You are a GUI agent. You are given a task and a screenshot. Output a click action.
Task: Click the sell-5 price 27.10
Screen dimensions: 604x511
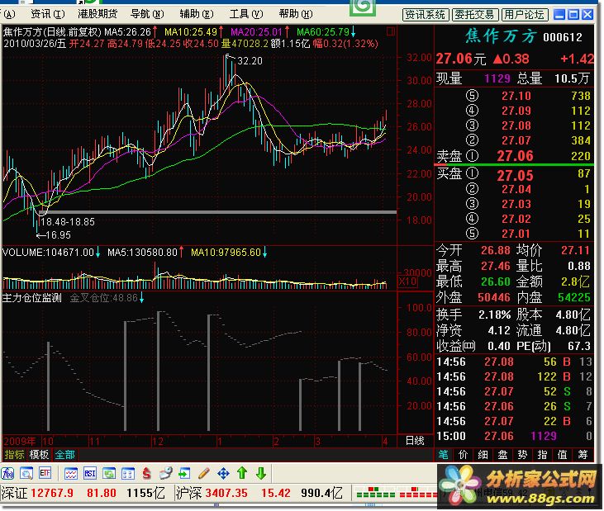point(516,96)
